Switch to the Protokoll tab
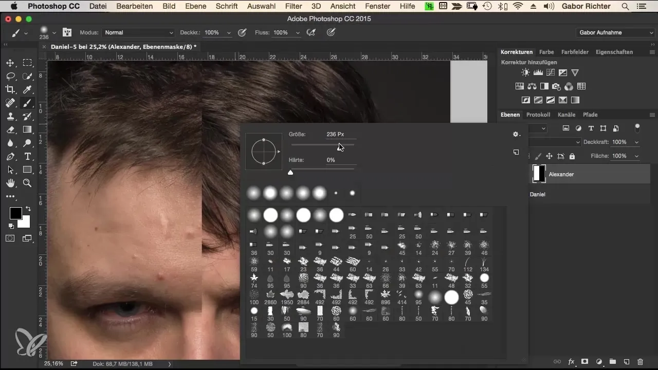Image resolution: width=658 pixels, height=370 pixels. [538, 115]
